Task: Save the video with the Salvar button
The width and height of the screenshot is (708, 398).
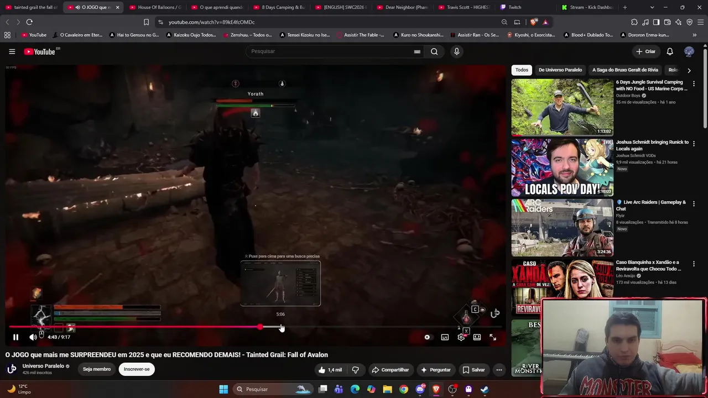Action: point(473,370)
